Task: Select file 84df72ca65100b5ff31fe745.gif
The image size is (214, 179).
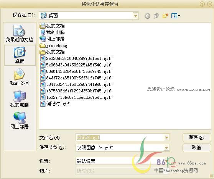Action: 76,78
